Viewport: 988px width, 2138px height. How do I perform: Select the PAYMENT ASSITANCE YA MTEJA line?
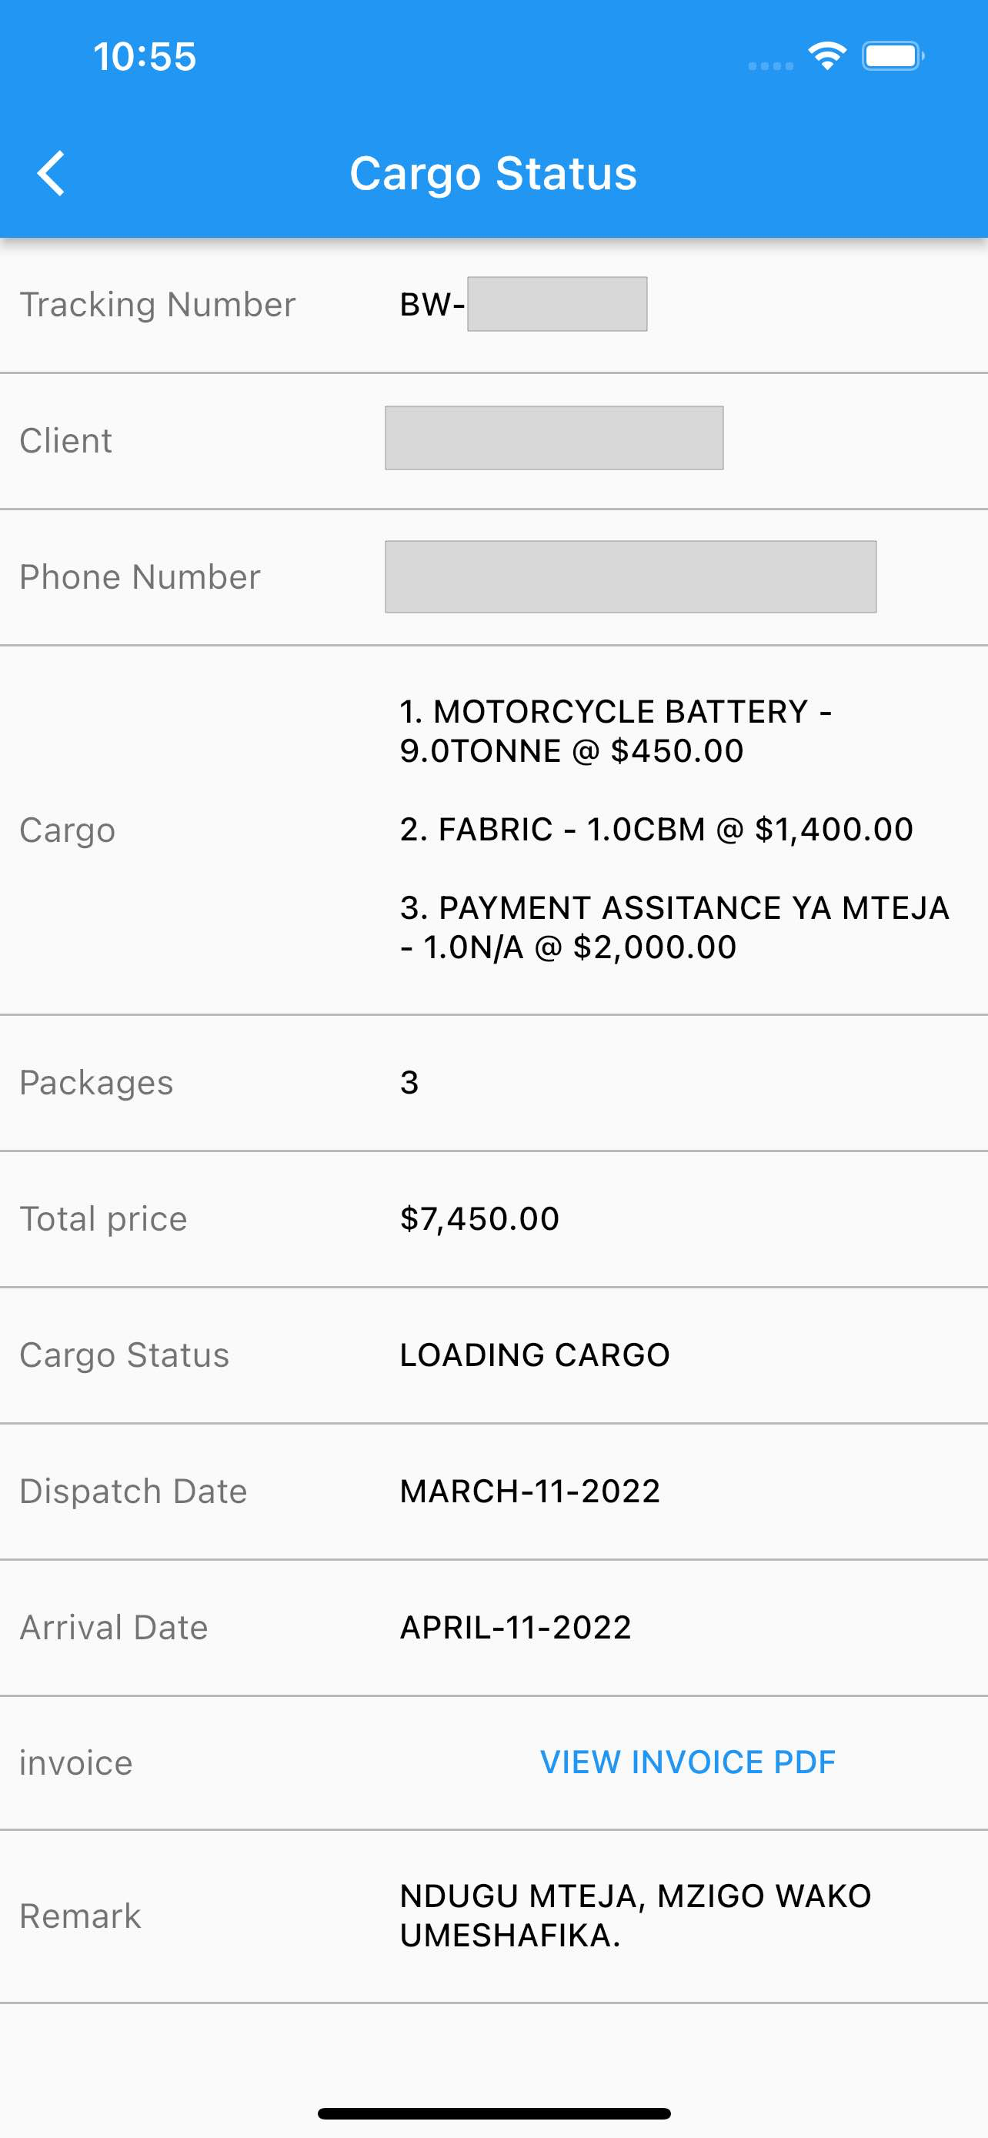tap(674, 927)
